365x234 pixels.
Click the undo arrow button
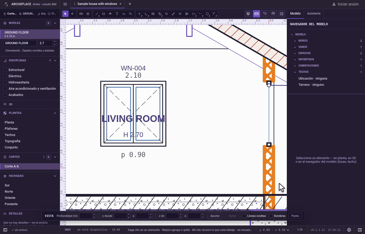tap(265, 14)
